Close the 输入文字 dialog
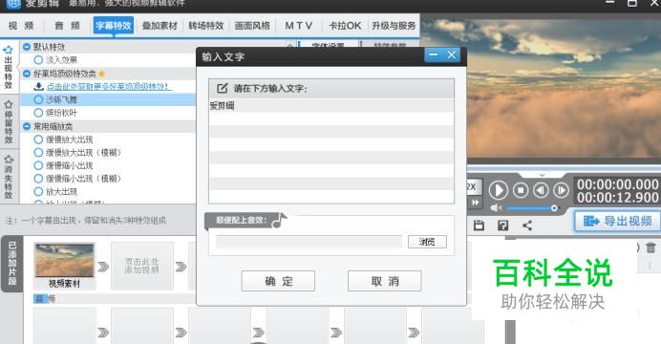Image resolution: width=661 pixels, height=344 pixels. click(452, 54)
